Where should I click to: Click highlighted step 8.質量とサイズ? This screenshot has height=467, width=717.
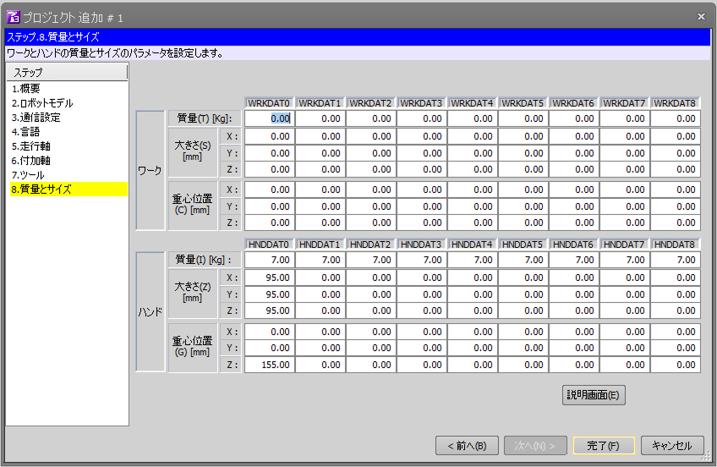[41, 190]
